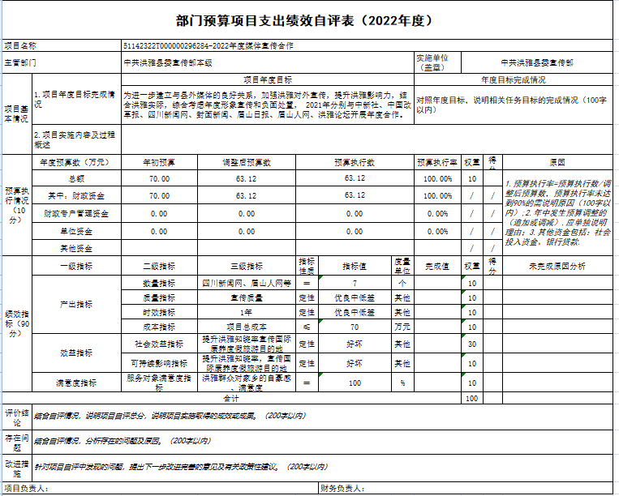Select the cell 2.项目实施内容及过程概述

(76, 139)
